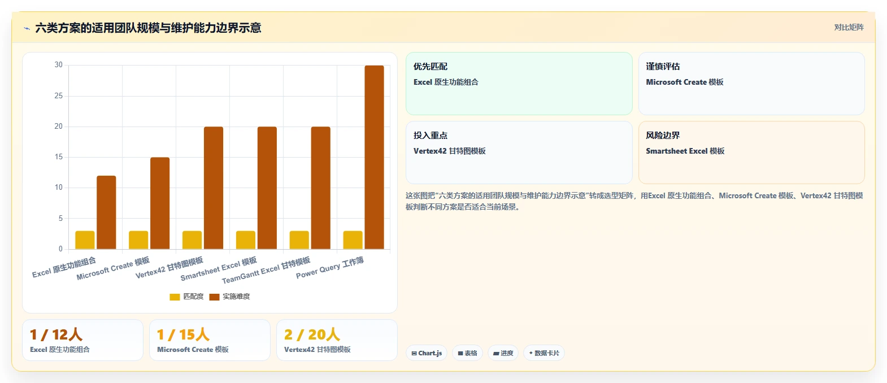Click the description paragraph starting 这张图把

click(x=634, y=201)
